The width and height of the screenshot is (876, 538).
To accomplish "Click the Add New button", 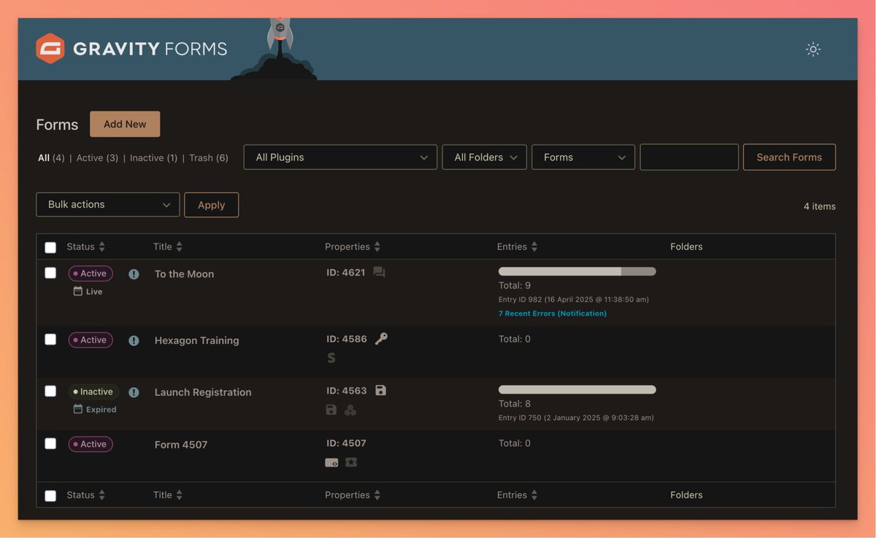I will (124, 123).
